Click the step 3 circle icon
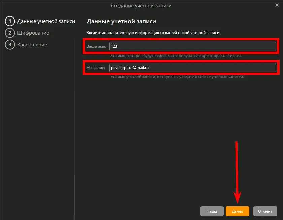Image resolution: width=283 pixels, height=220 pixels. tap(10, 45)
